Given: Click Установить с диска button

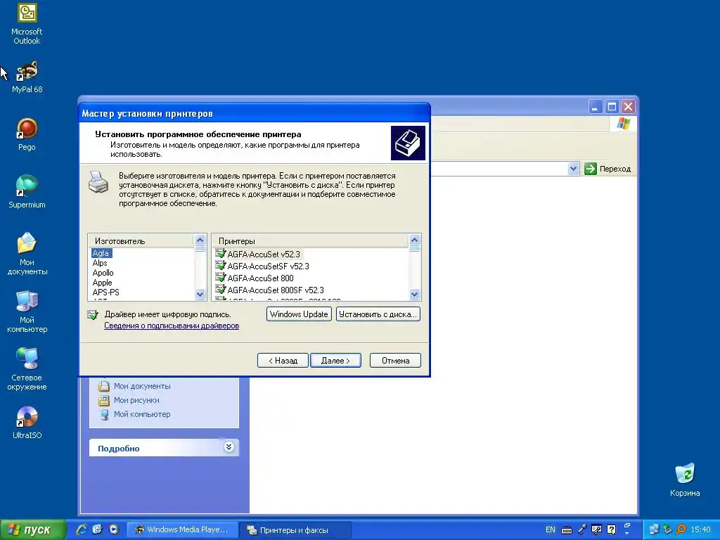Looking at the screenshot, I should tap(378, 314).
